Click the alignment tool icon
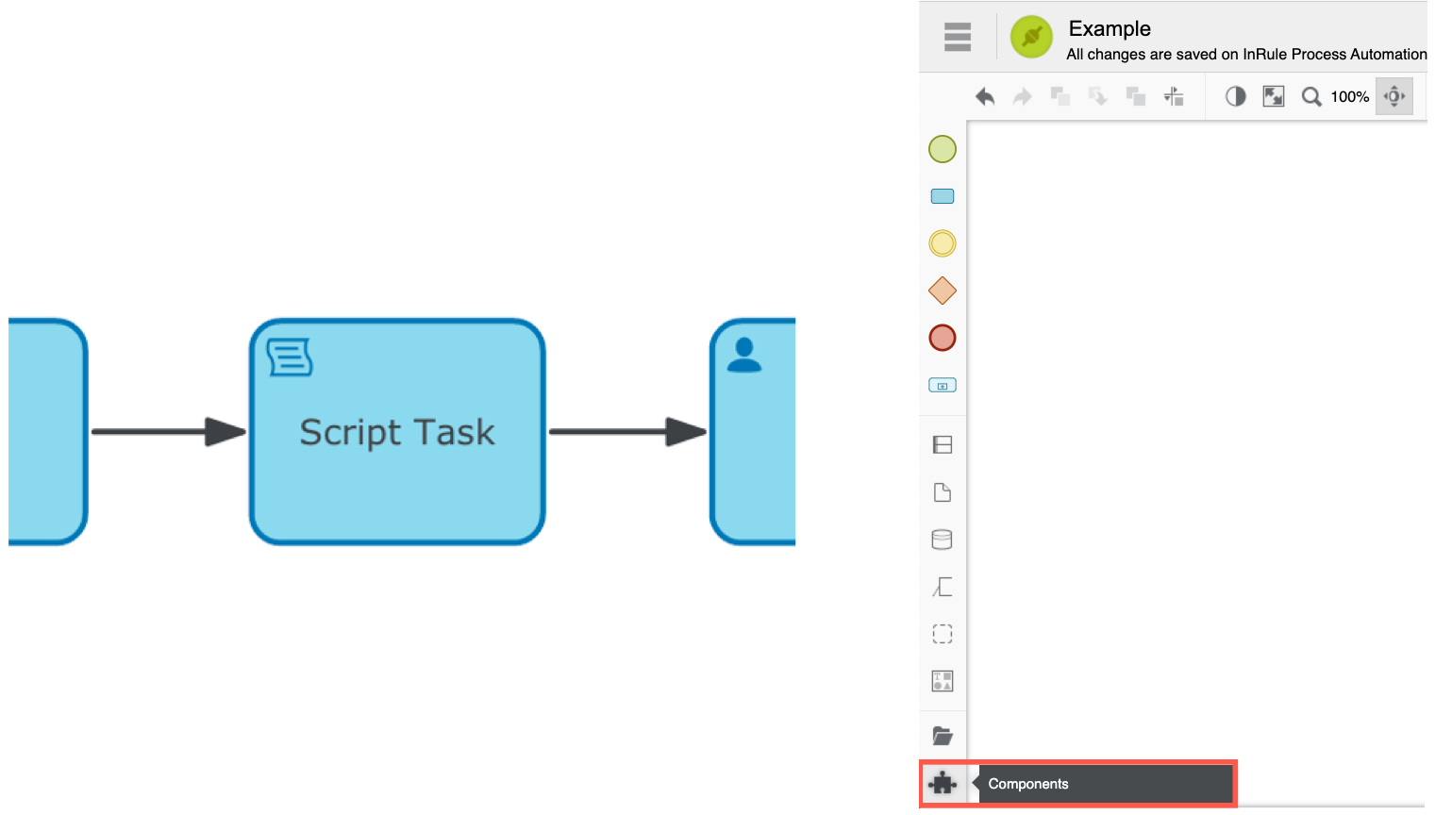 [x=1174, y=96]
